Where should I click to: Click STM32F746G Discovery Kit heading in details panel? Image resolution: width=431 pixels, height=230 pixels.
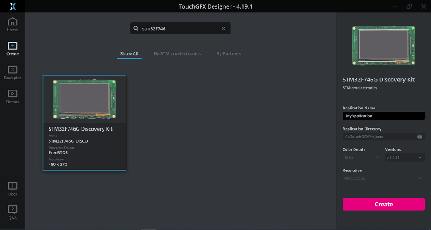378,80
